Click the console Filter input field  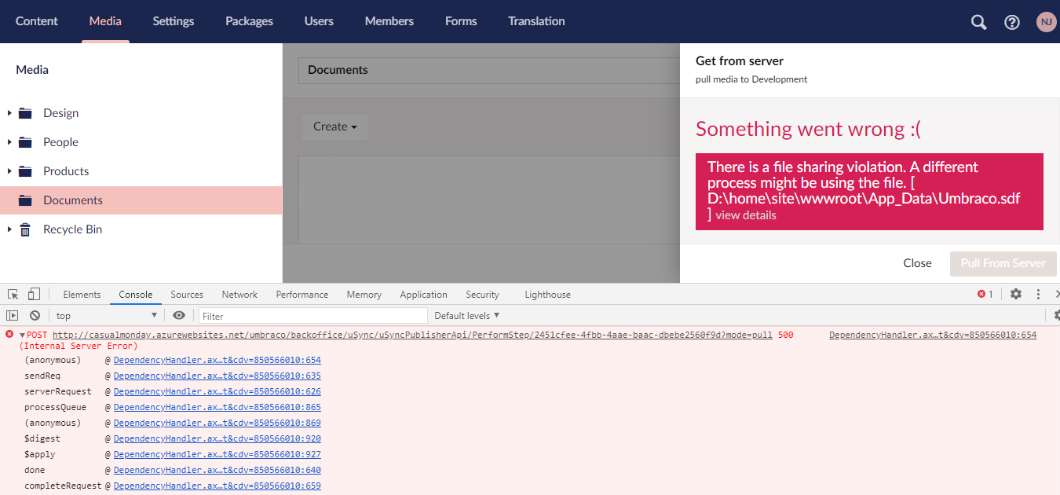313,316
